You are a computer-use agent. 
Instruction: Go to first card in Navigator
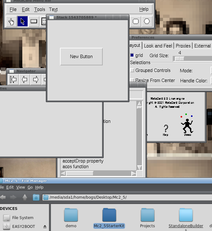pos(13,80)
